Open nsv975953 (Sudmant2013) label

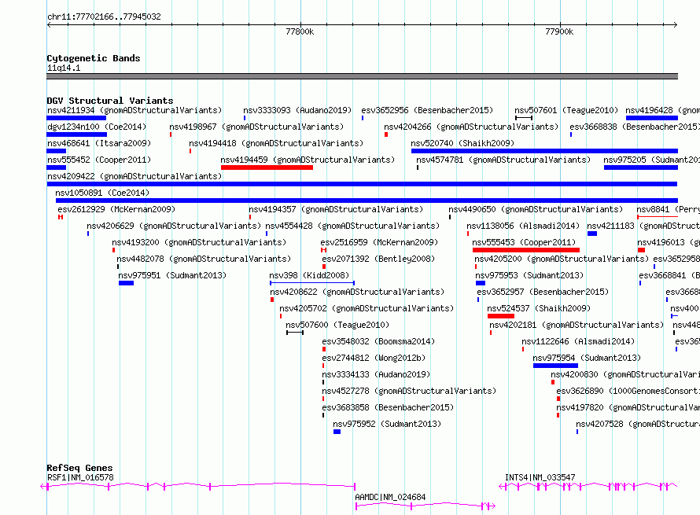[x=529, y=275]
